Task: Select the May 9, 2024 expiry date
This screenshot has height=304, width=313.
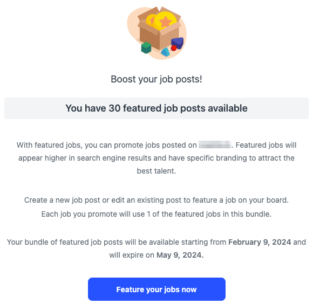Action: tap(180, 255)
